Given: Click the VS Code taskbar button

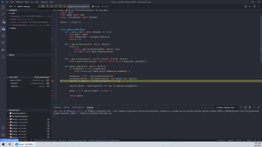Looking at the screenshot, I should (25, 144).
